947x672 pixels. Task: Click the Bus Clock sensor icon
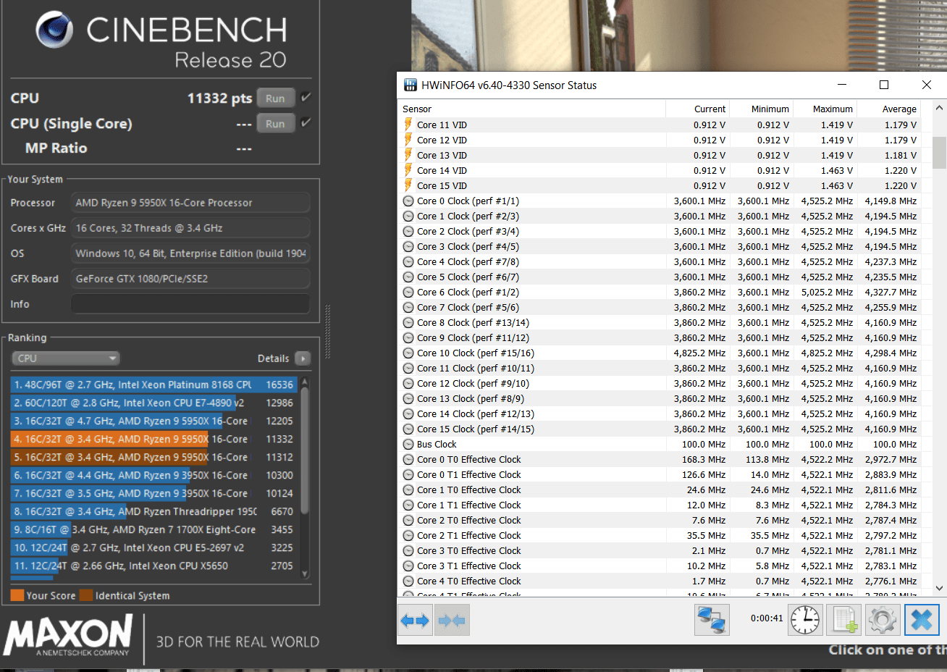coord(408,444)
